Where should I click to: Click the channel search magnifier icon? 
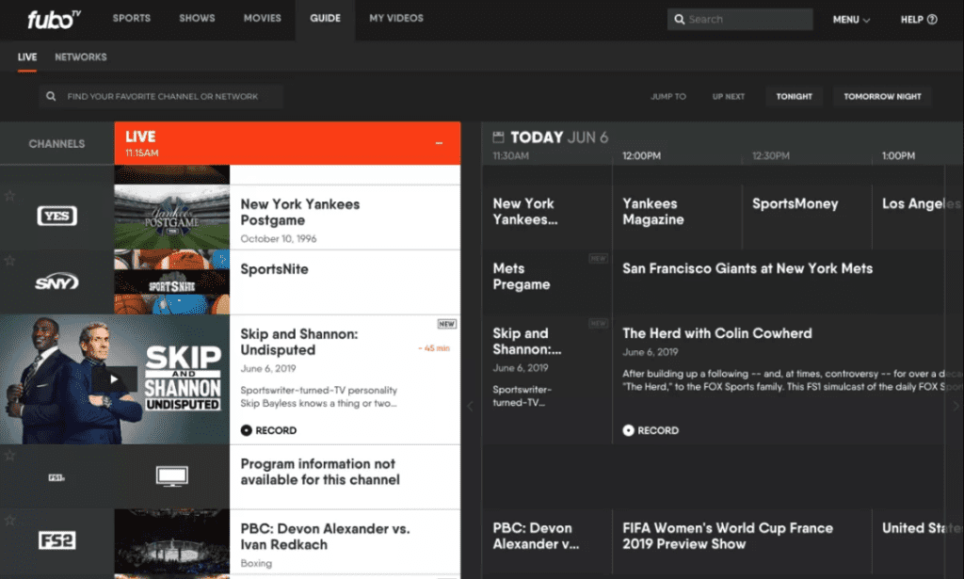point(50,96)
